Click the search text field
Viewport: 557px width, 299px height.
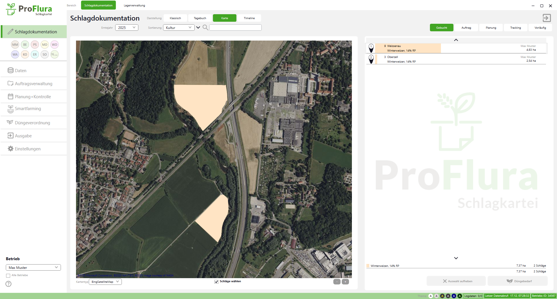pos(235,28)
